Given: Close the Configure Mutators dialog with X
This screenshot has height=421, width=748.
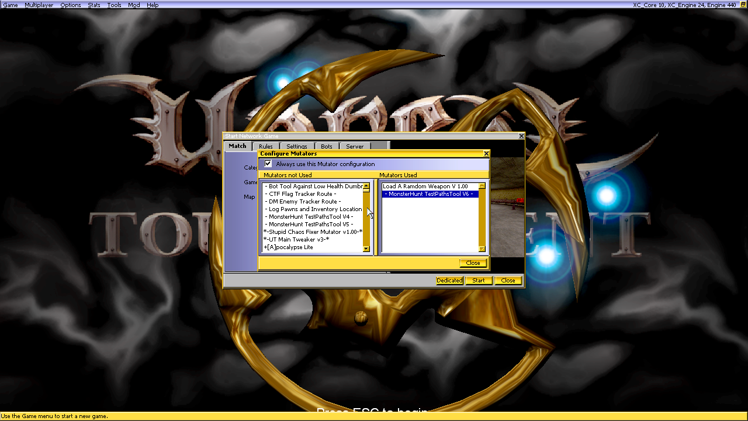Looking at the screenshot, I should [x=486, y=154].
